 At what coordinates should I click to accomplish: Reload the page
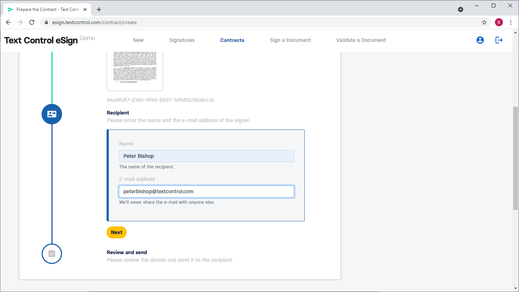32,22
